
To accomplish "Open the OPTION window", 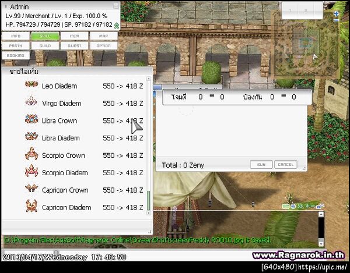I will coord(104,45).
